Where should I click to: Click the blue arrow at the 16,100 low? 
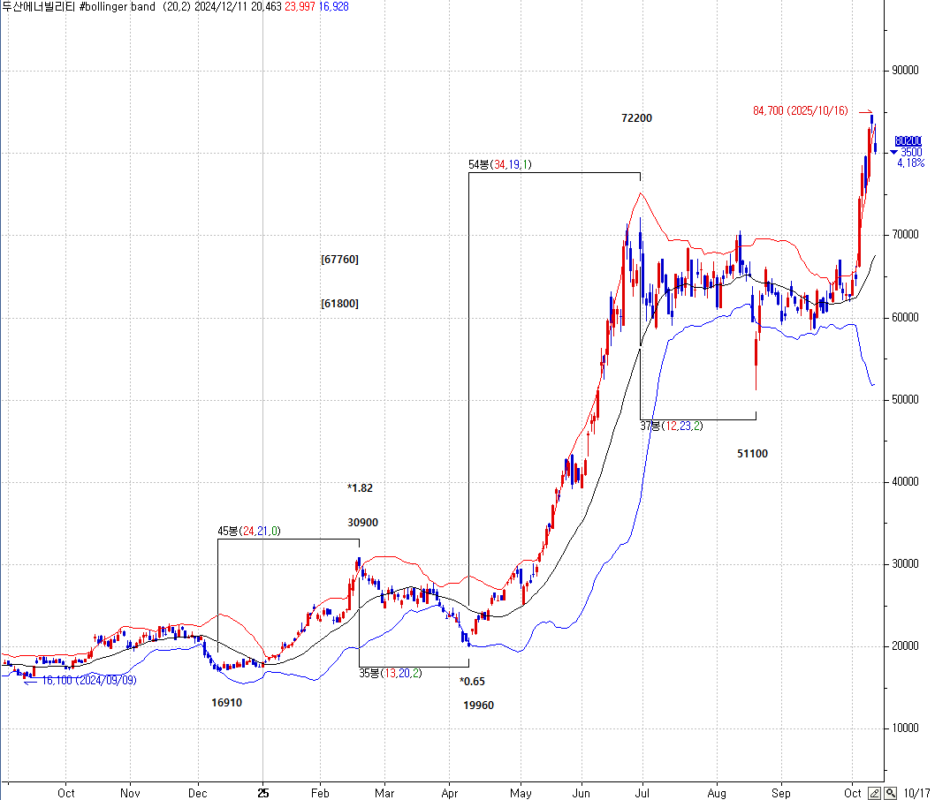point(30,681)
